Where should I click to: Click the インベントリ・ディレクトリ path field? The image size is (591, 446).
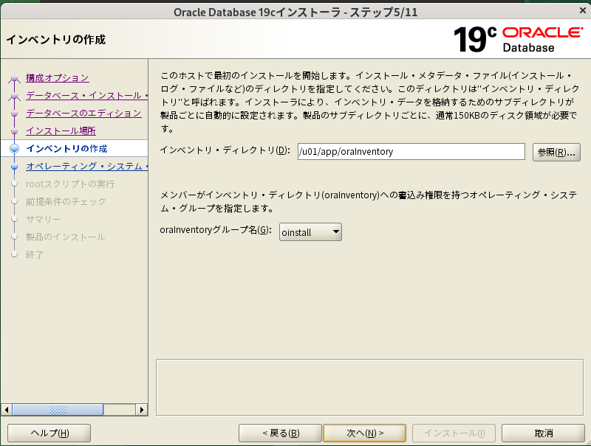coord(411,152)
